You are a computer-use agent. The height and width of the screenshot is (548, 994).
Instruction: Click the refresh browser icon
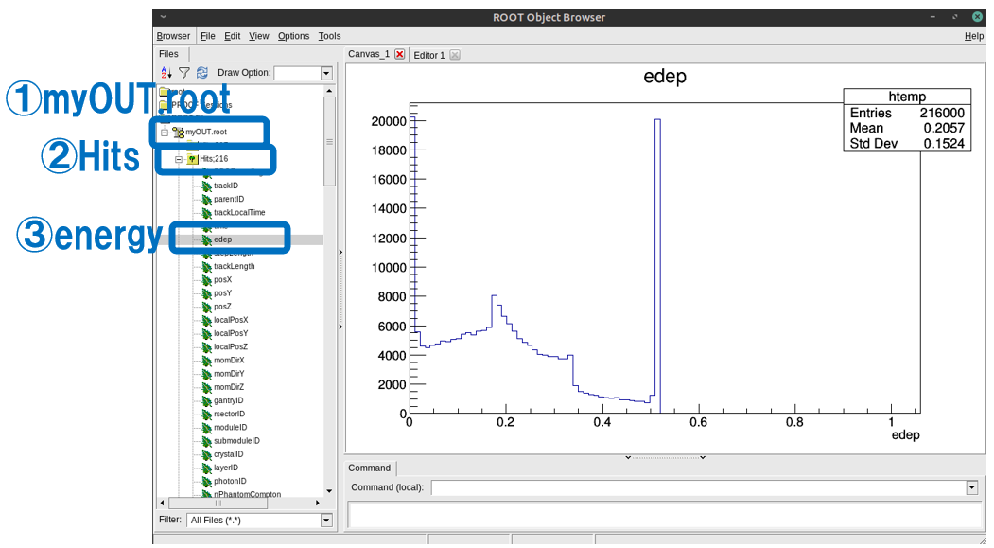click(x=202, y=73)
